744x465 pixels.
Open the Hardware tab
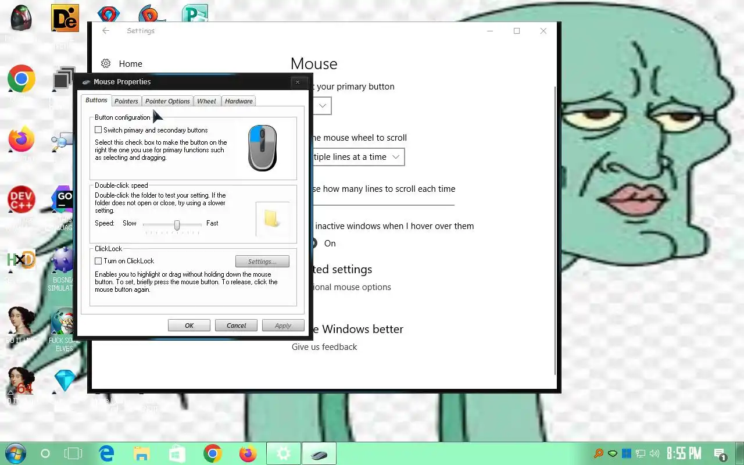pos(239,101)
